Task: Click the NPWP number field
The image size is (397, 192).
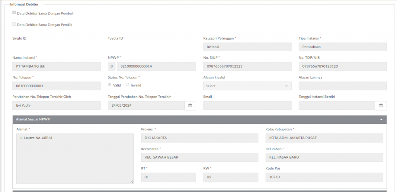Action: [x=156, y=66]
